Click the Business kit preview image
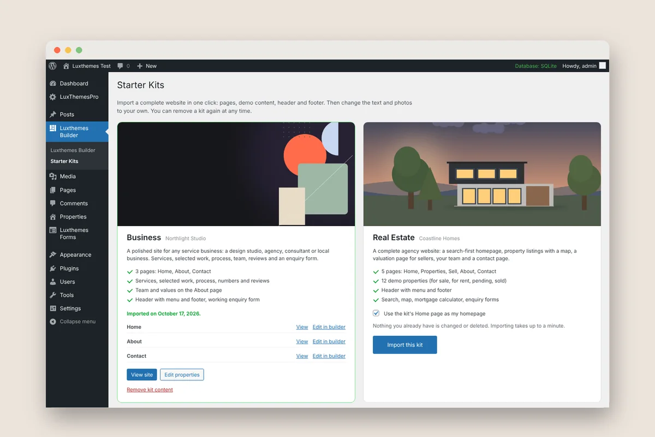 tap(236, 174)
